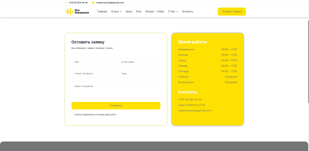Select the Номер Телефона input field
This screenshot has height=151, width=309.
tap(92, 73)
